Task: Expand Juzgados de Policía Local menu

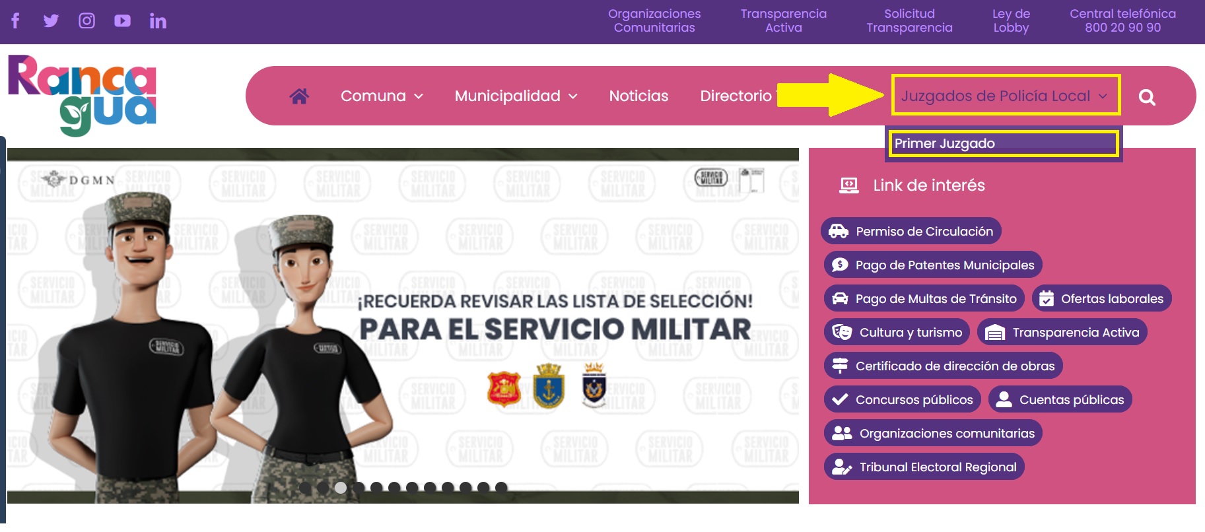Action: coord(1004,96)
